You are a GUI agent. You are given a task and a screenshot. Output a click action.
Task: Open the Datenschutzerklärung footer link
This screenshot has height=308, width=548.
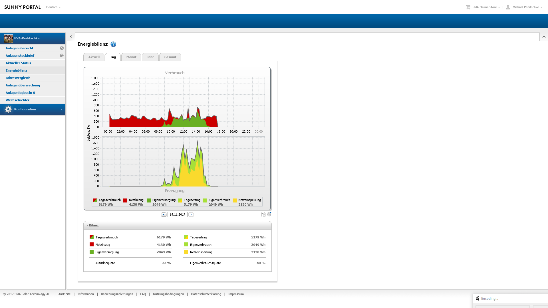(x=206, y=294)
